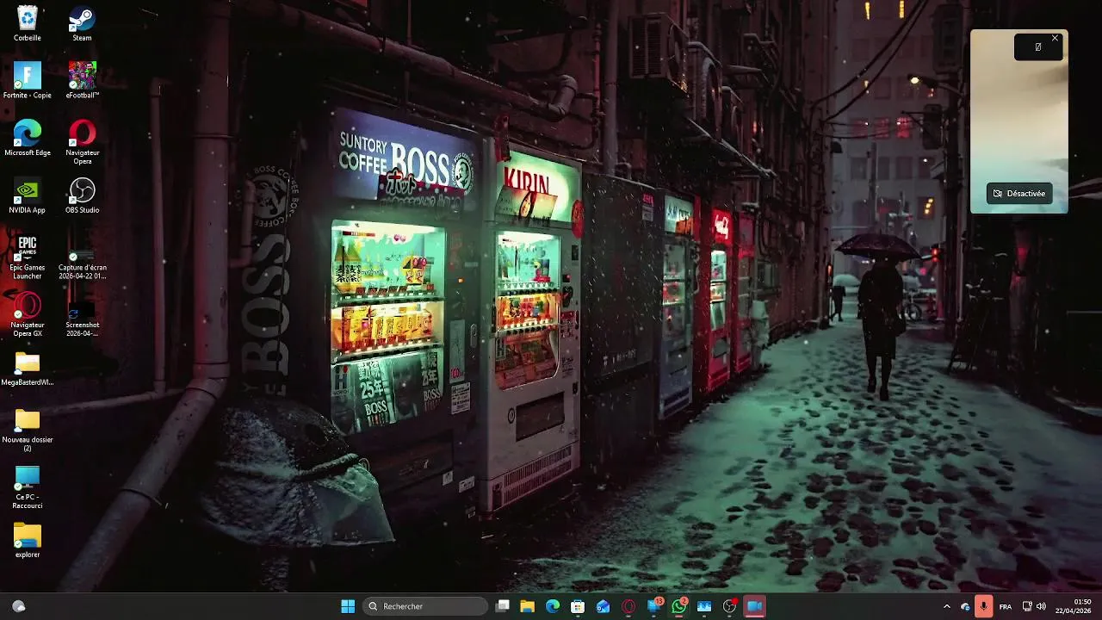This screenshot has width=1102, height=620.
Task: Open Opera browser from the taskbar
Action: [628, 606]
